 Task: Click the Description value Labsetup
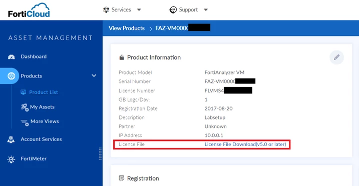(x=215, y=117)
